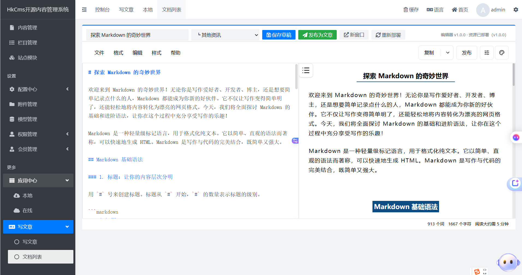Clear cache with the 缓存 trash icon

(411, 10)
